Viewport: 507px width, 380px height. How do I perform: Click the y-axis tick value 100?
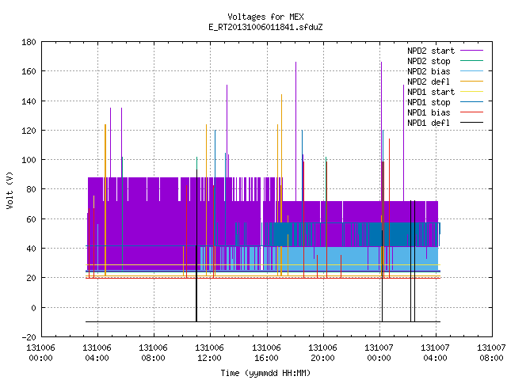click(x=29, y=160)
